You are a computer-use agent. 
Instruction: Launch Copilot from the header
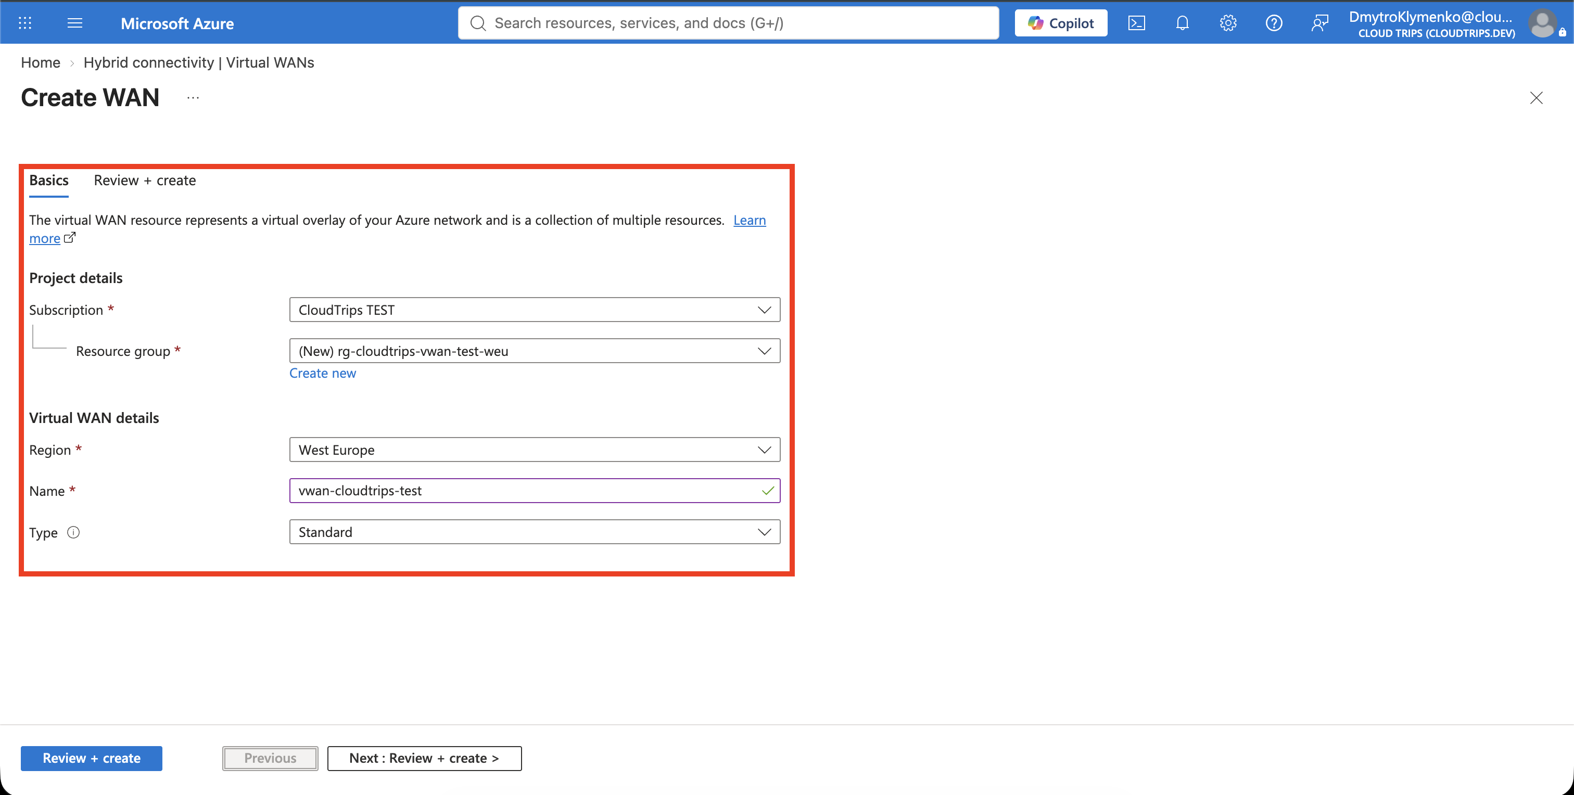point(1061,23)
